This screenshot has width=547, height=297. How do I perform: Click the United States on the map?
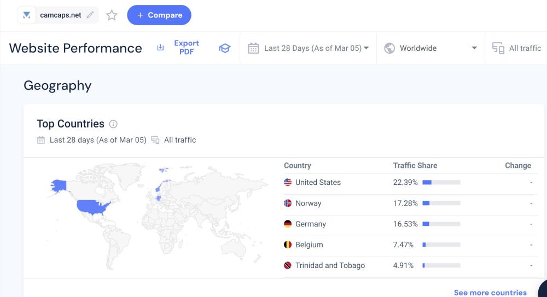93,207
